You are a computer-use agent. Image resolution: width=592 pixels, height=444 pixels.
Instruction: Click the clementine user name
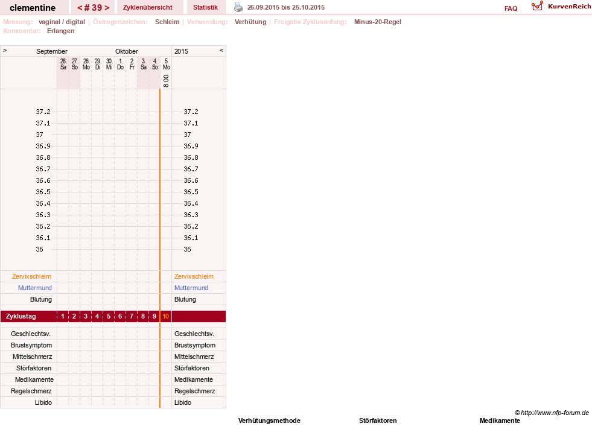pyautogui.click(x=33, y=8)
